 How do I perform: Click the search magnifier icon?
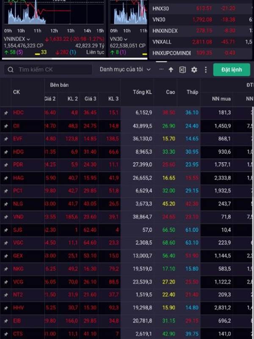click(x=10, y=69)
